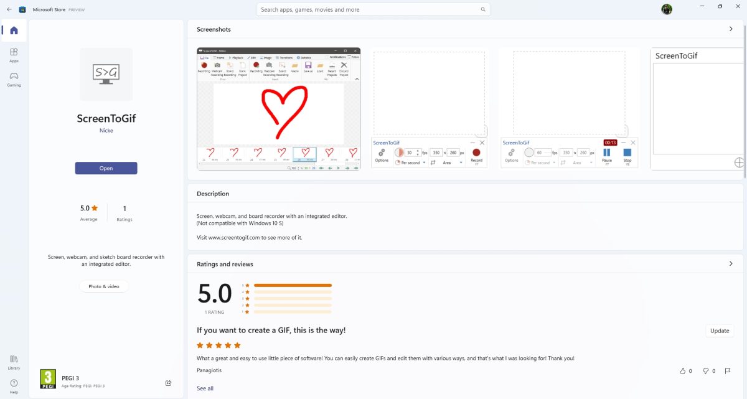Share the ScreenToGif app page
Viewport: 747px width, 399px height.
tap(168, 383)
